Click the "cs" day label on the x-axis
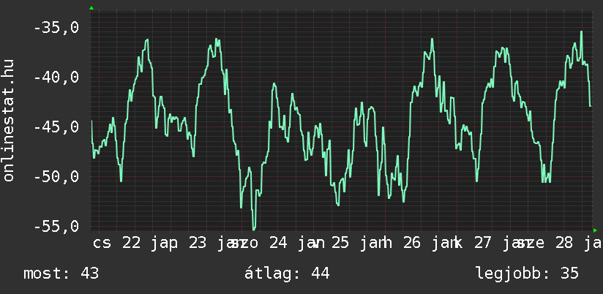This screenshot has width=603, height=294. pos(102,243)
